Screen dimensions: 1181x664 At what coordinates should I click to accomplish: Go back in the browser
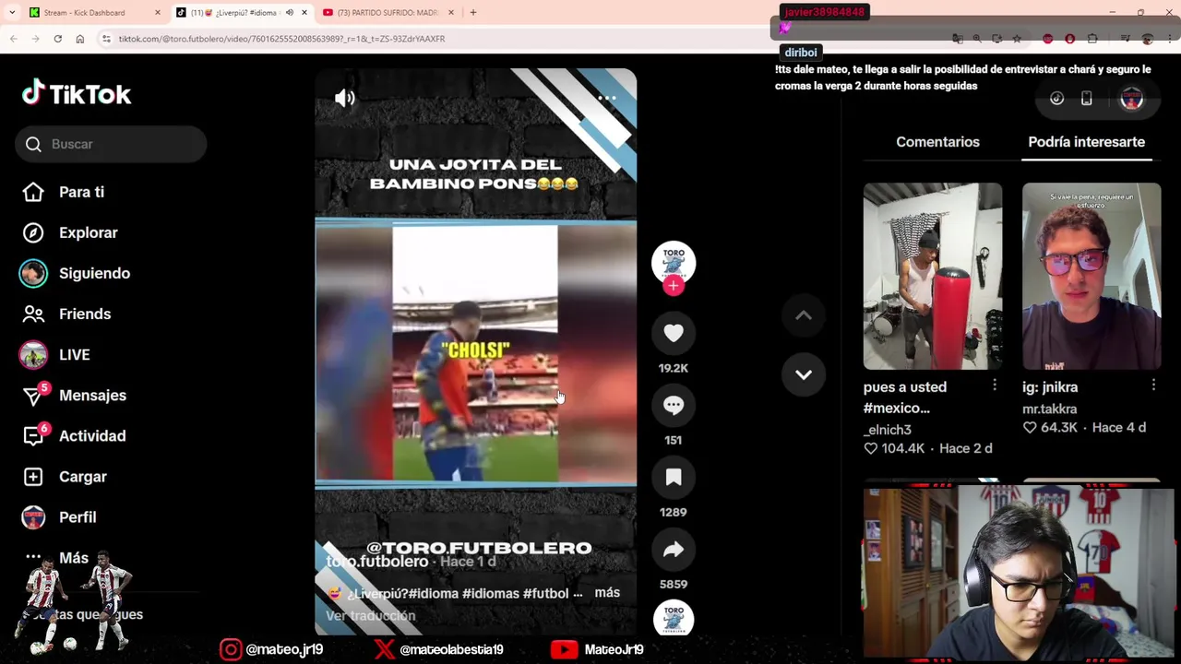coord(14,39)
